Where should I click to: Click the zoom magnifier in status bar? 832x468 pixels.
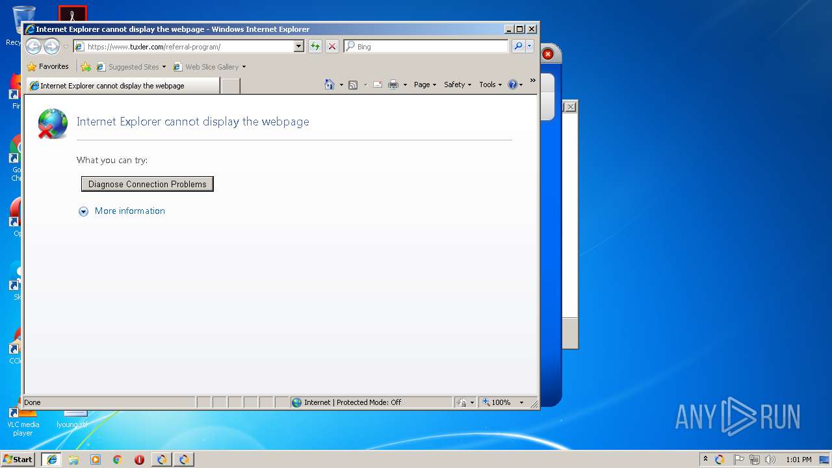486,402
